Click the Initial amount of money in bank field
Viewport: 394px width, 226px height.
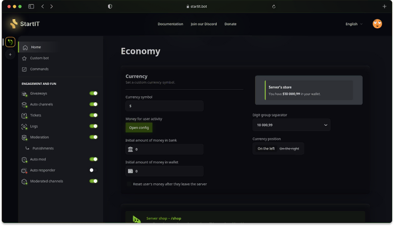tap(164, 149)
